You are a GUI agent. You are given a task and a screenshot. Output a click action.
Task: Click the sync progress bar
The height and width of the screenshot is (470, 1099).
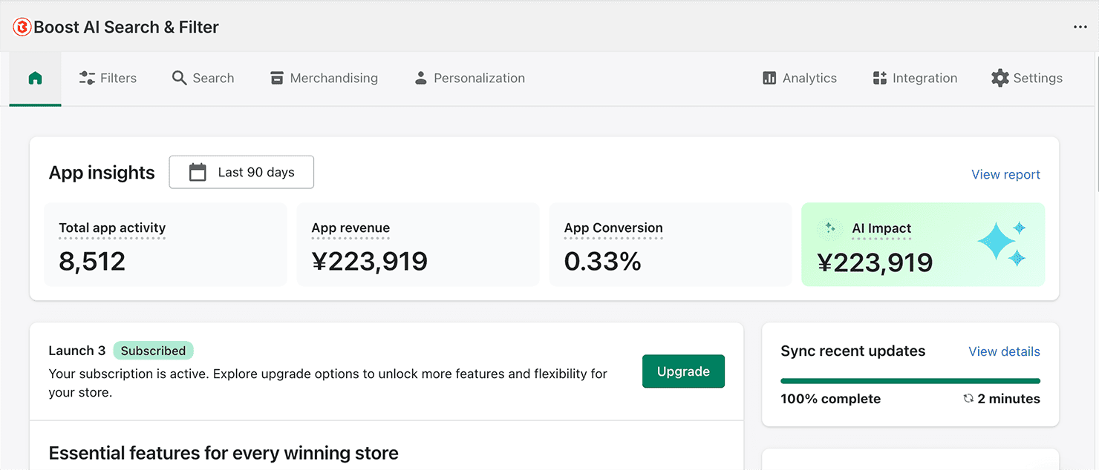910,381
